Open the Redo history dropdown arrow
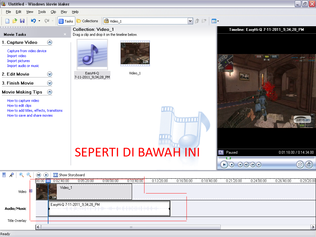 click(x=52, y=21)
